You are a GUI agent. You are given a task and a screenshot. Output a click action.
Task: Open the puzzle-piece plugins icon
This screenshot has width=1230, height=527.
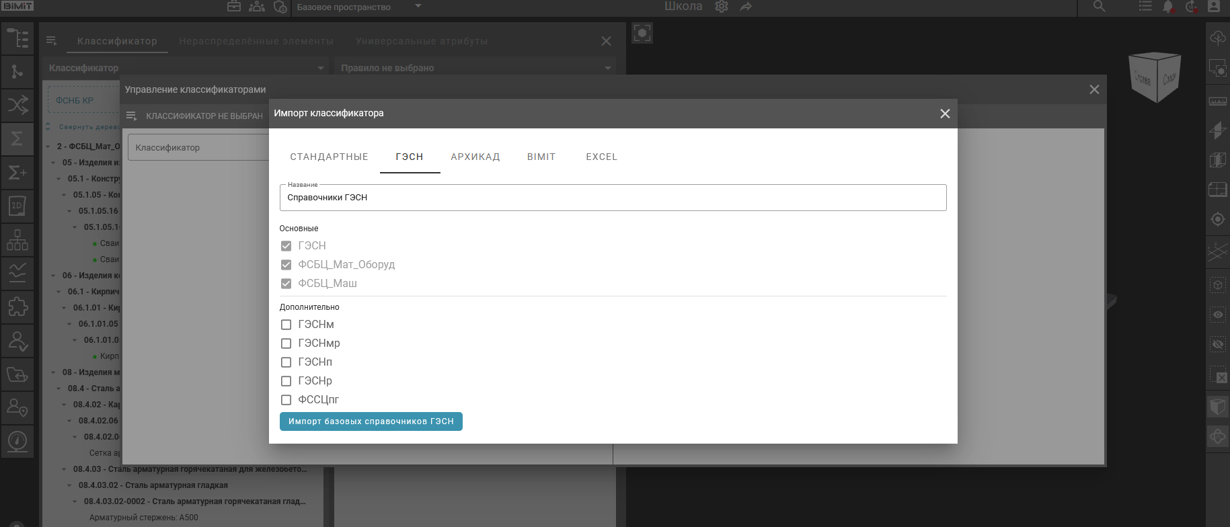click(x=17, y=307)
